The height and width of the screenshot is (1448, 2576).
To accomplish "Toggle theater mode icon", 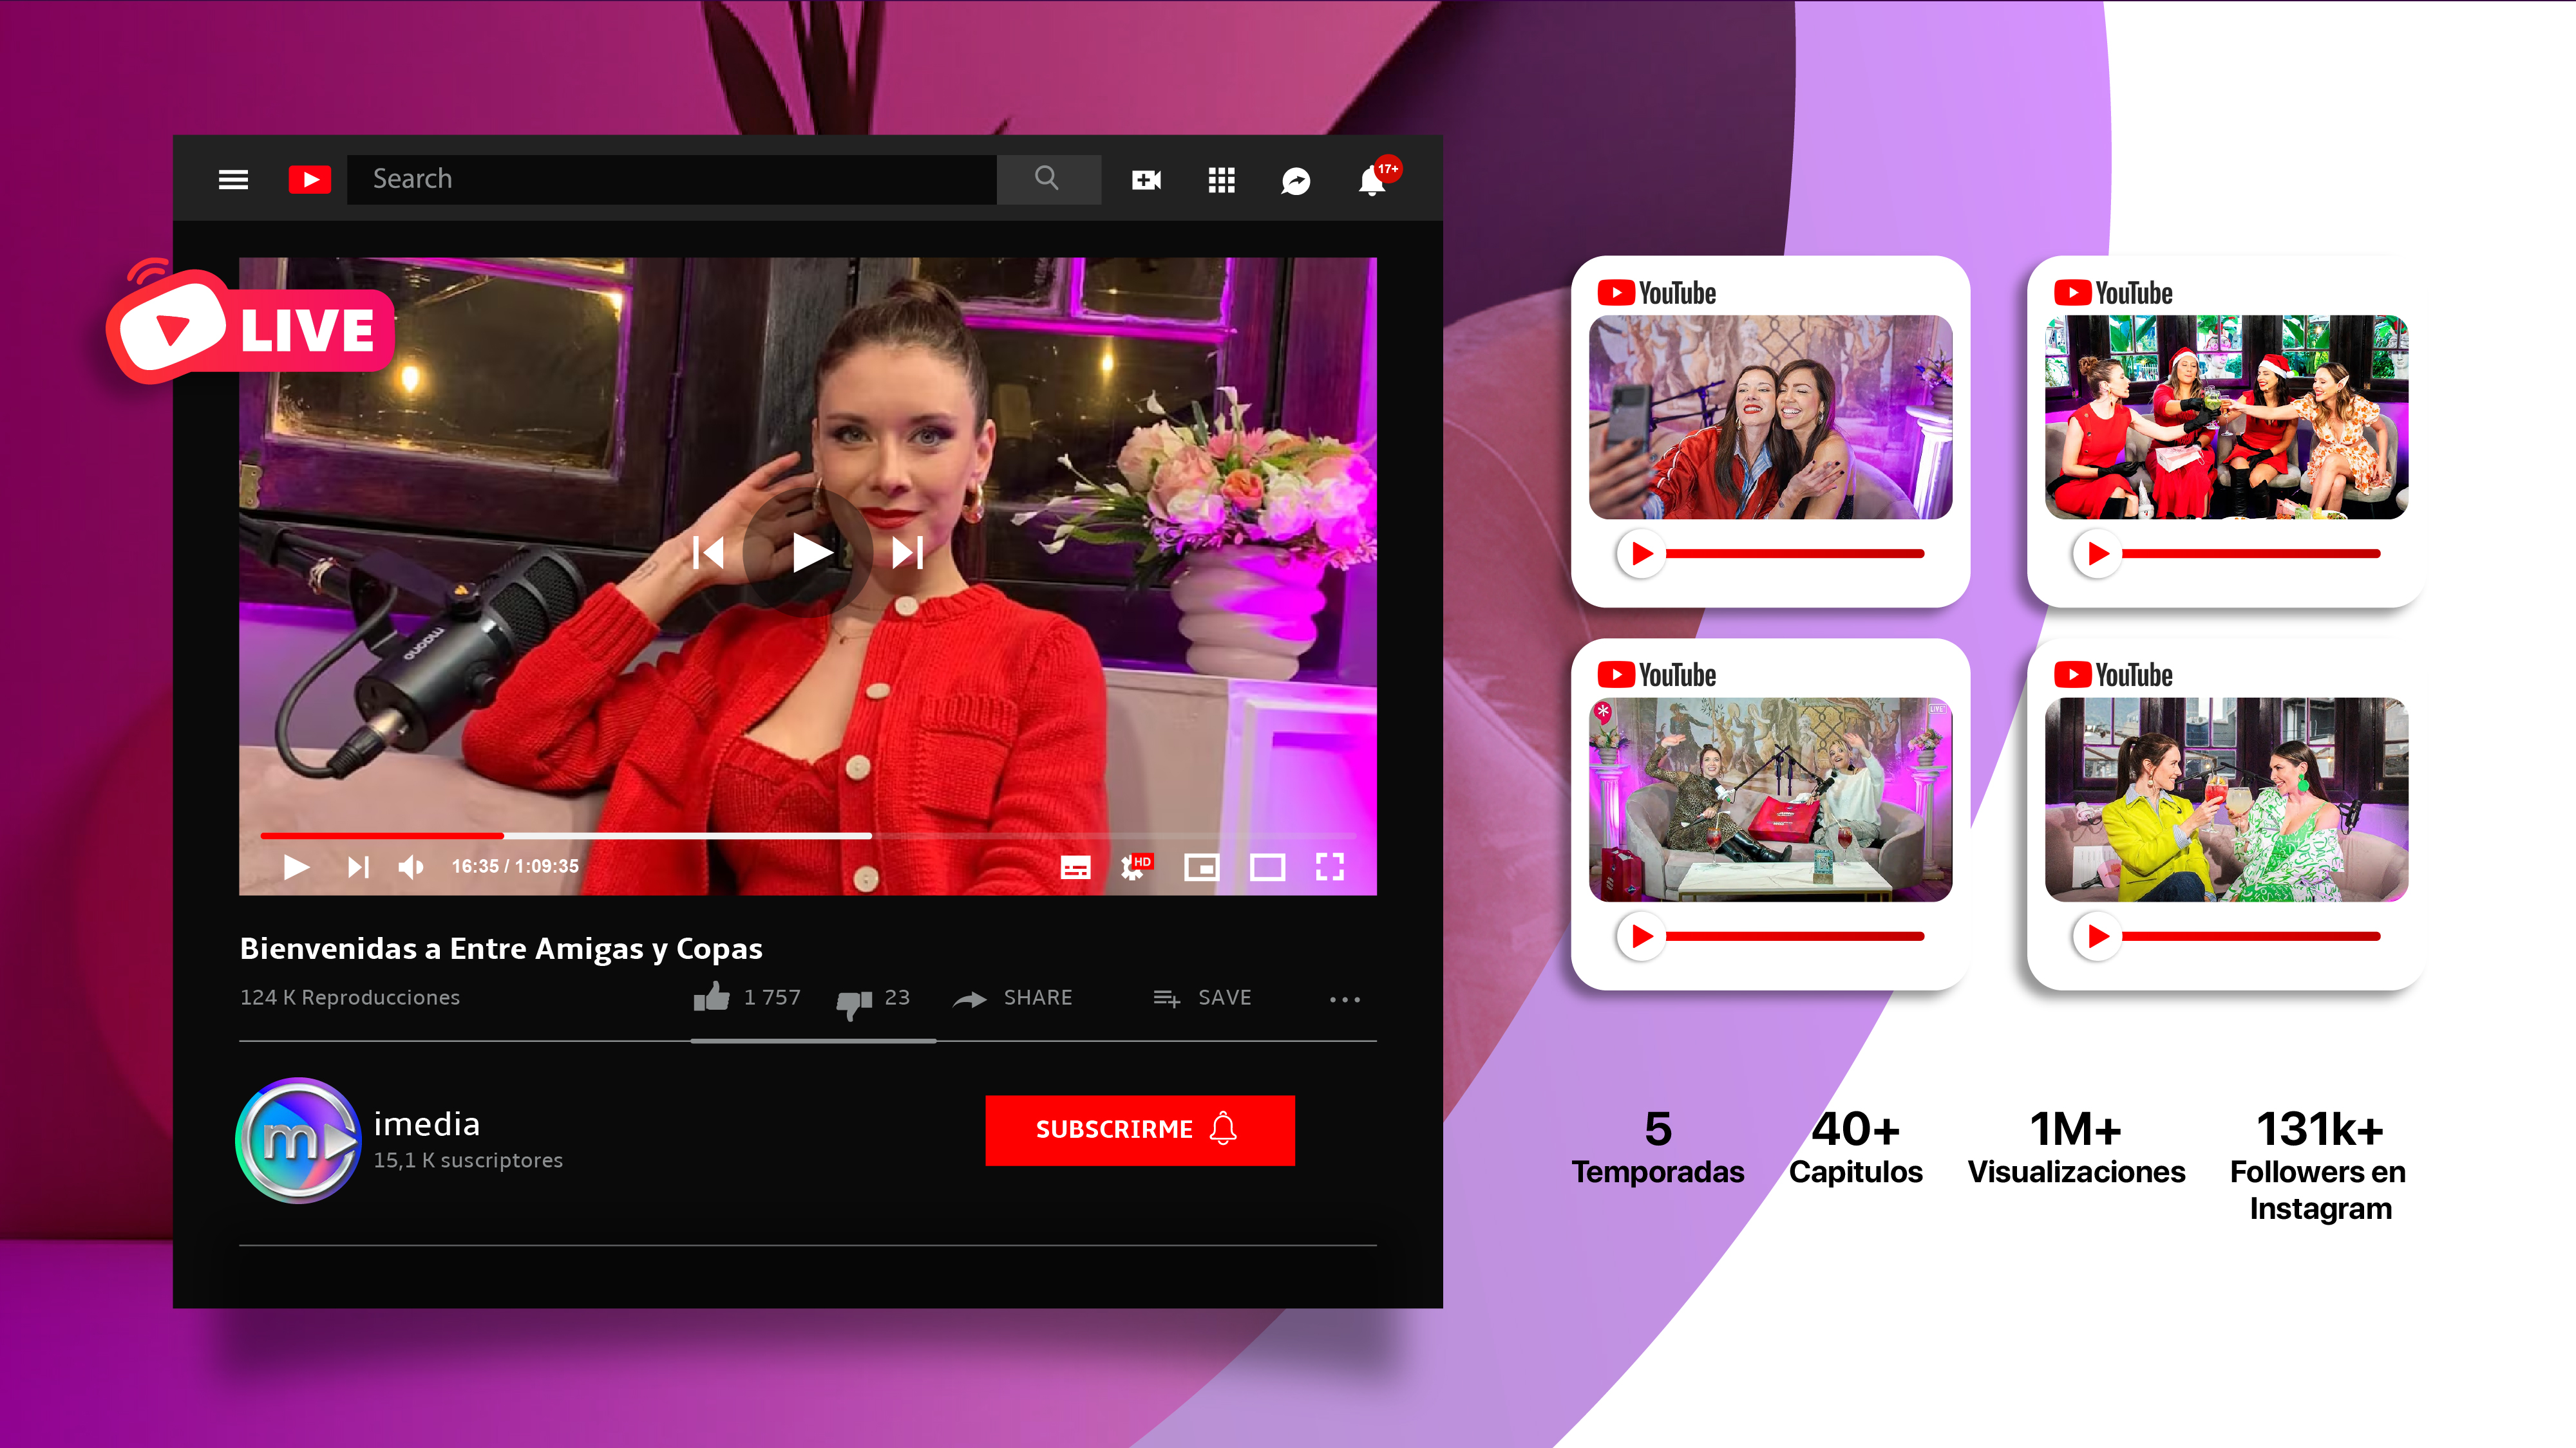I will (x=1267, y=868).
